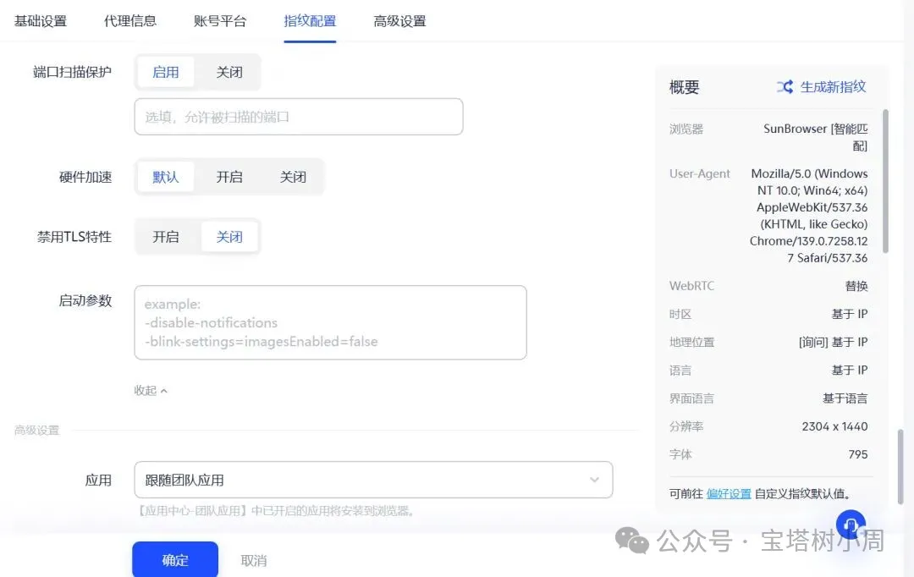This screenshot has width=914, height=577.
Task: Click the caret icon next to 收起
Action: pyautogui.click(x=164, y=391)
